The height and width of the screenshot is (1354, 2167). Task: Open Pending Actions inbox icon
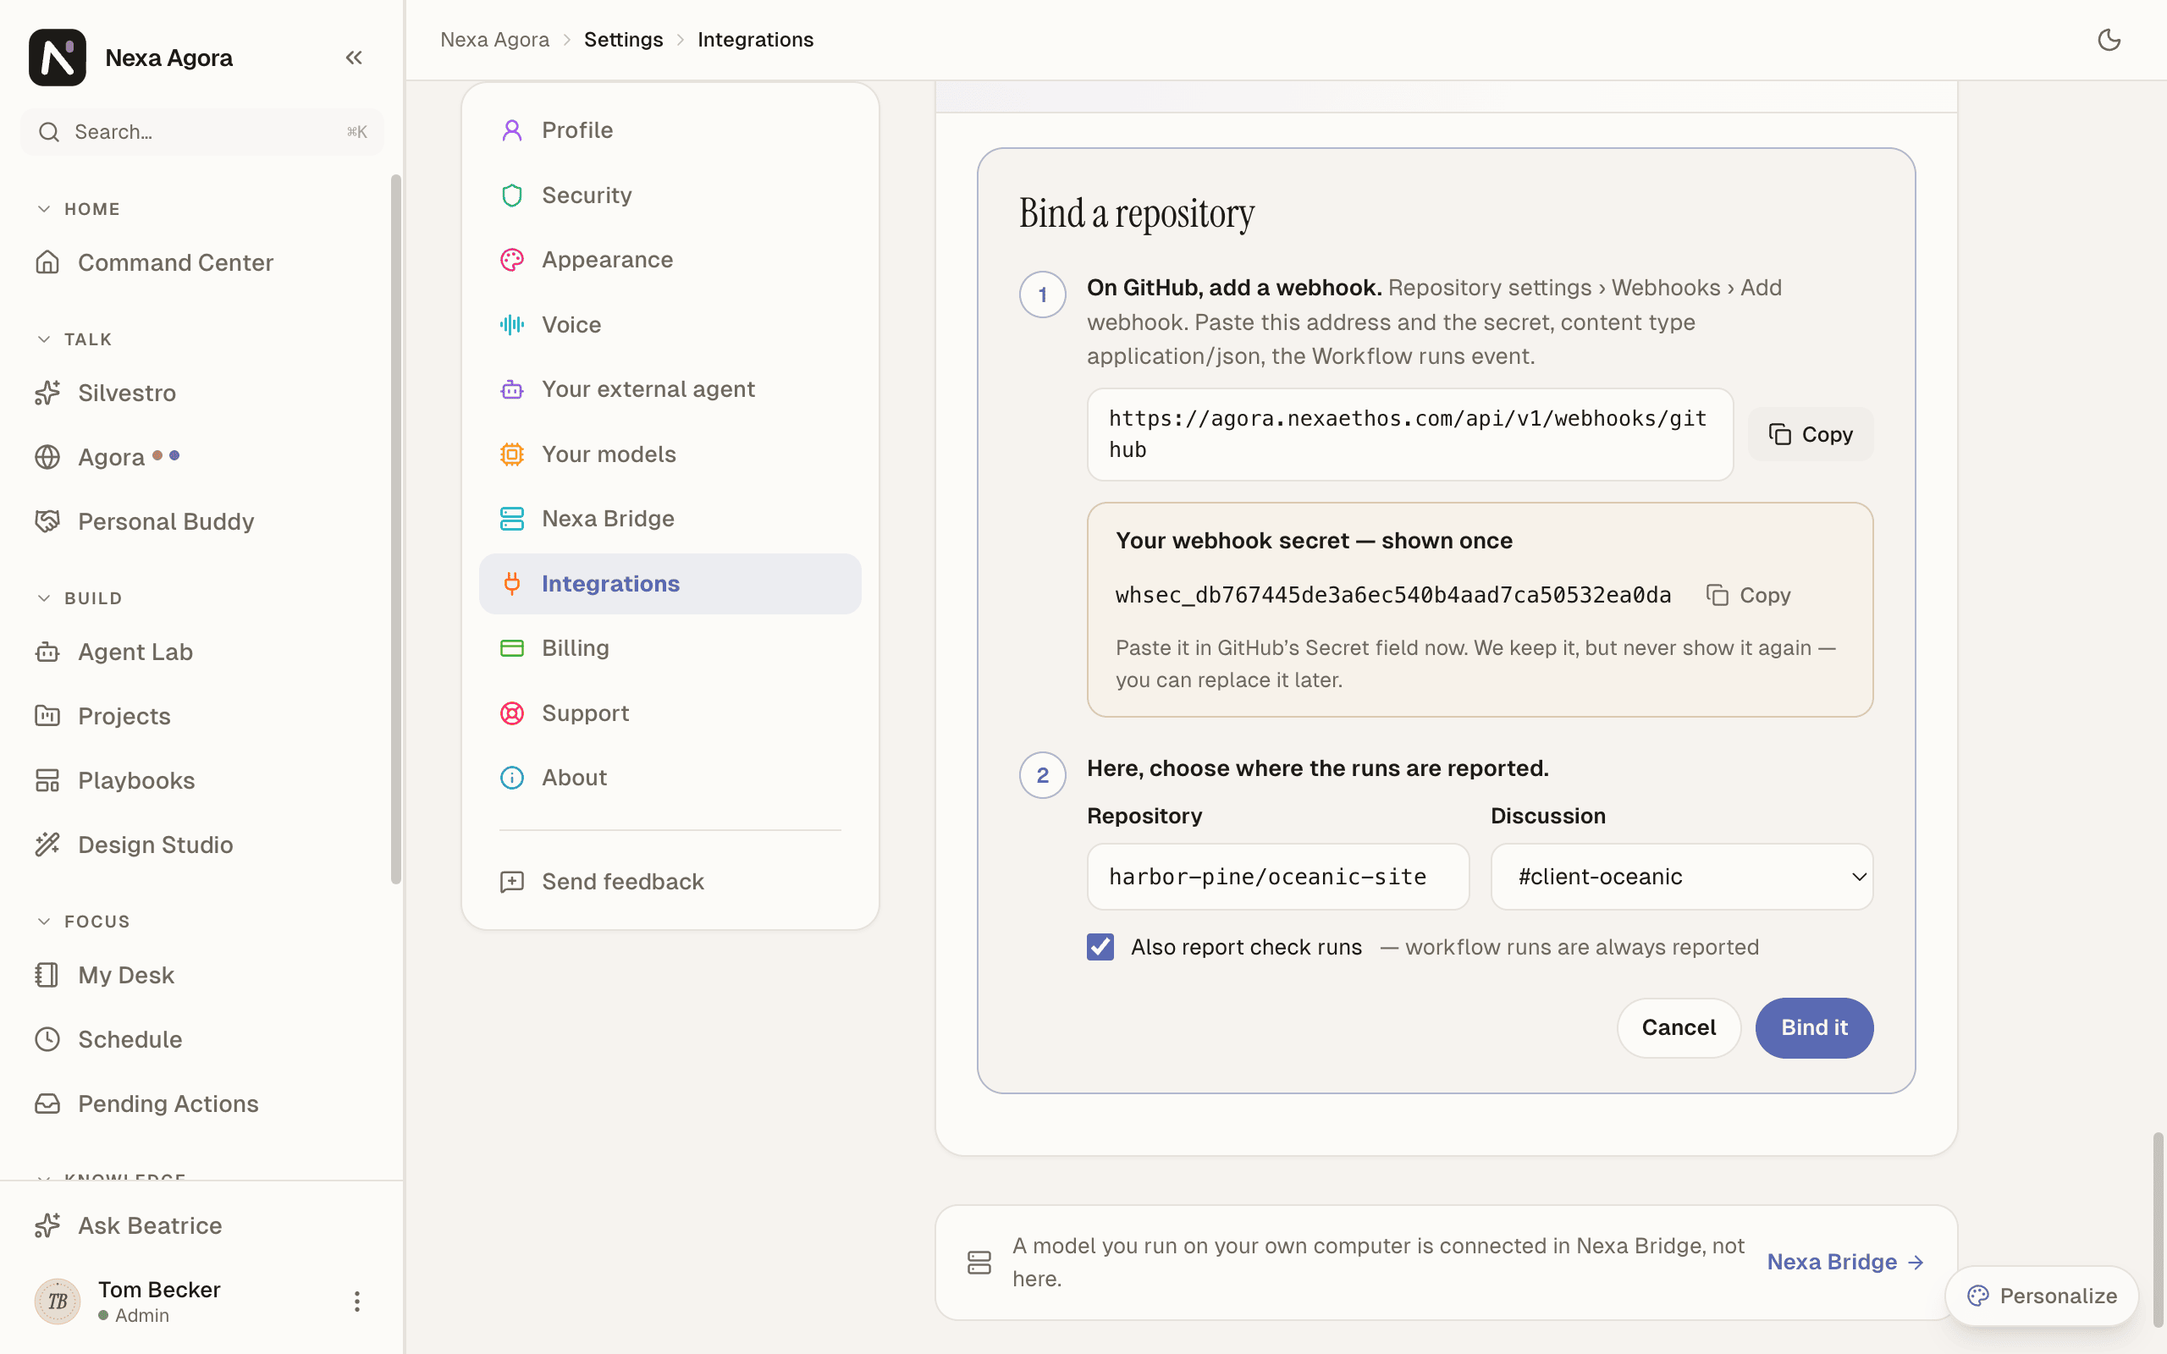[47, 1104]
